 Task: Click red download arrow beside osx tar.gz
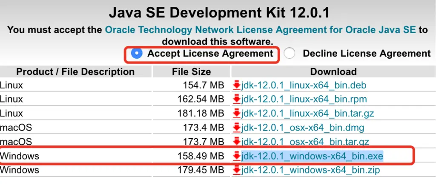(237, 142)
